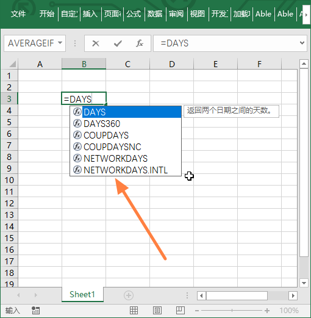Open the 插入 ribbon tab
Image resolution: width=311 pixels, height=318 pixels.
pos(90,14)
